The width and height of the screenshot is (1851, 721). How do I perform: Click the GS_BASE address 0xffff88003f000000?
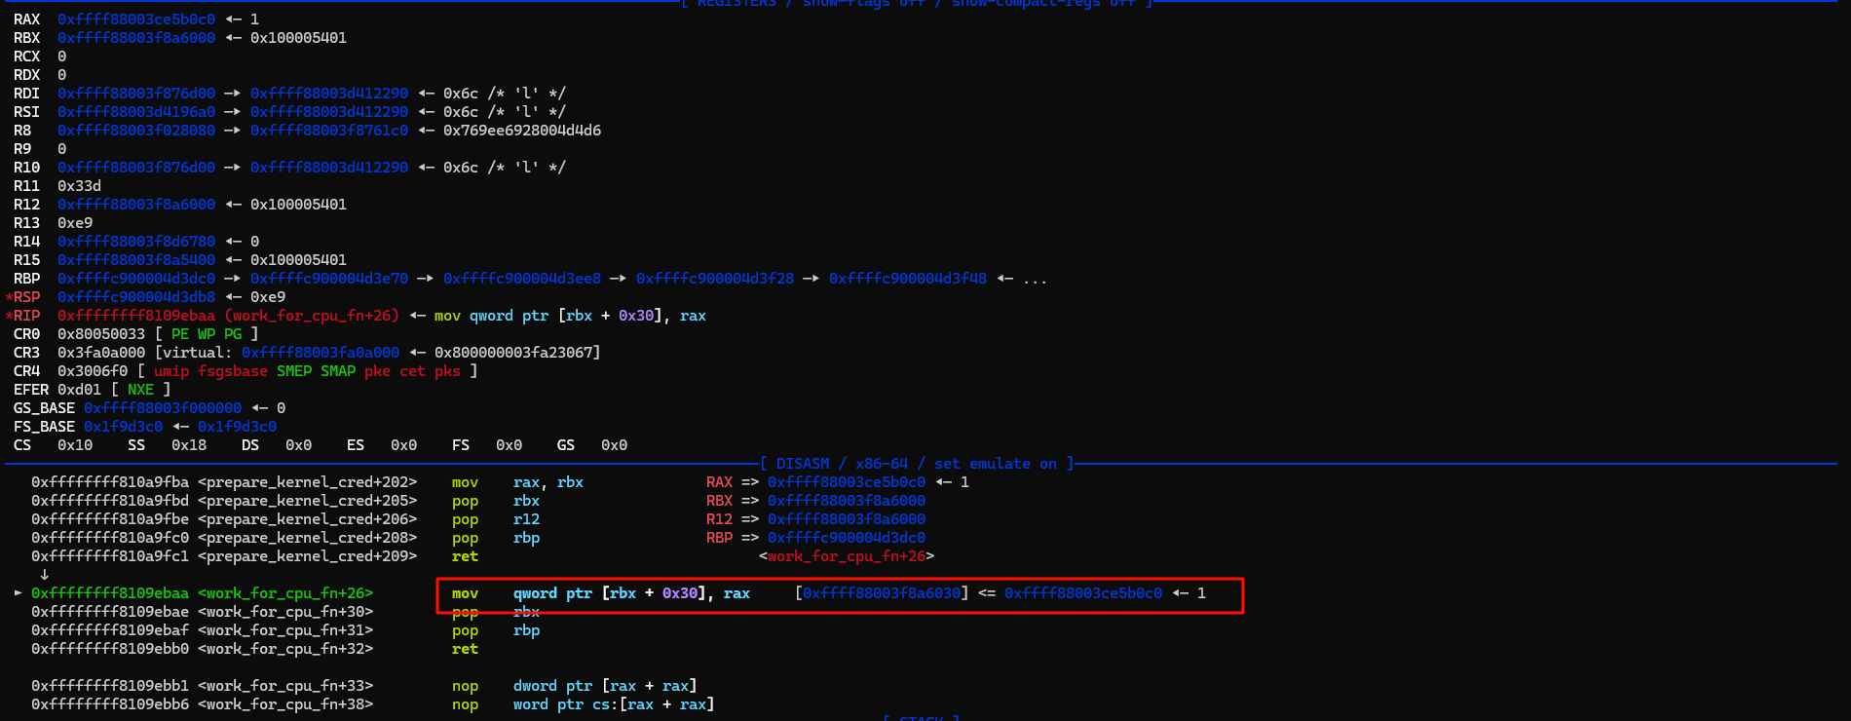click(x=163, y=408)
